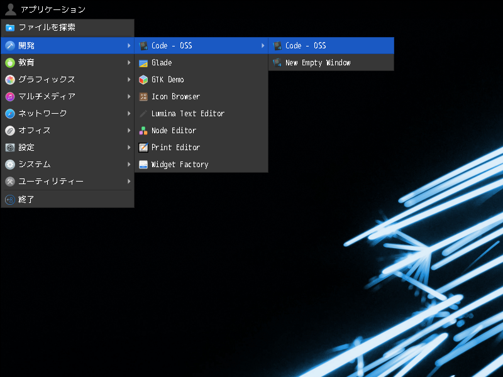Launch Widget Factory
The height and width of the screenshot is (377, 503).
[x=201, y=165]
